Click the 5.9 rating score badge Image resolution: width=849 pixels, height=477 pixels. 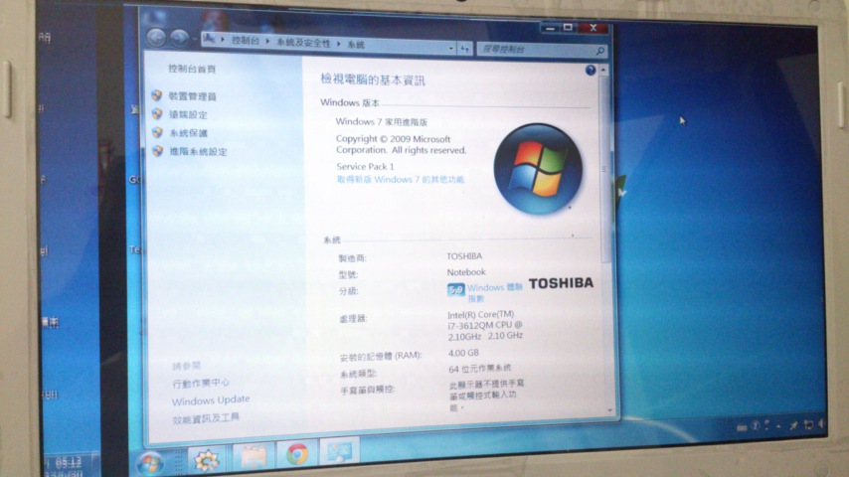[x=455, y=290]
